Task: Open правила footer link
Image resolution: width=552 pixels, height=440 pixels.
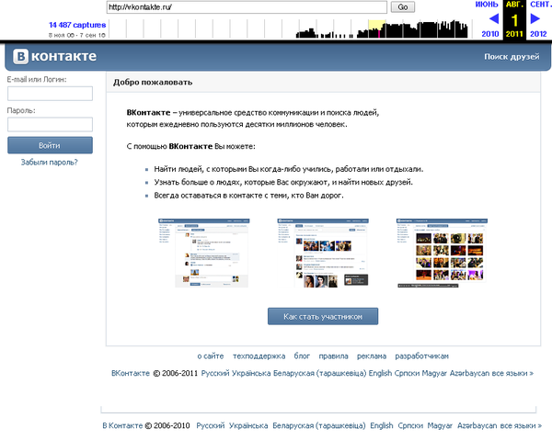Action: 333,356
